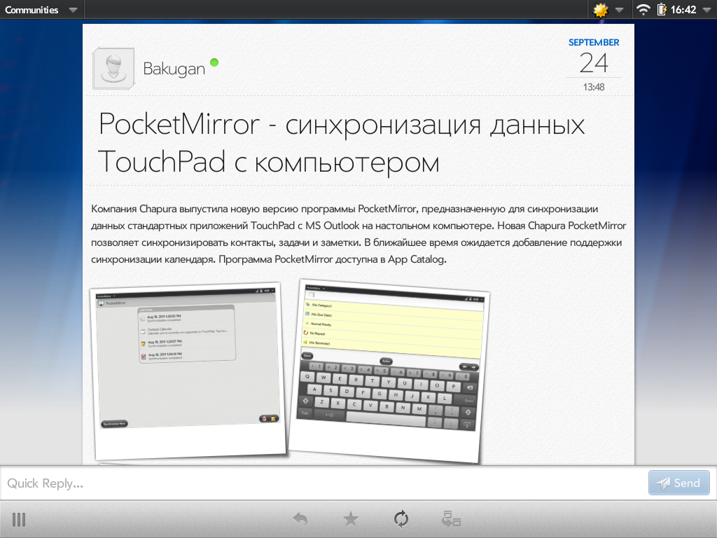The width and height of the screenshot is (717, 538).
Task: Click the PocketMirror post title heading
Action: pyautogui.click(x=342, y=143)
